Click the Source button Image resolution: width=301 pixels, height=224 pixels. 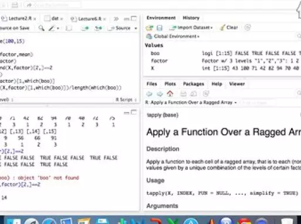[120, 28]
